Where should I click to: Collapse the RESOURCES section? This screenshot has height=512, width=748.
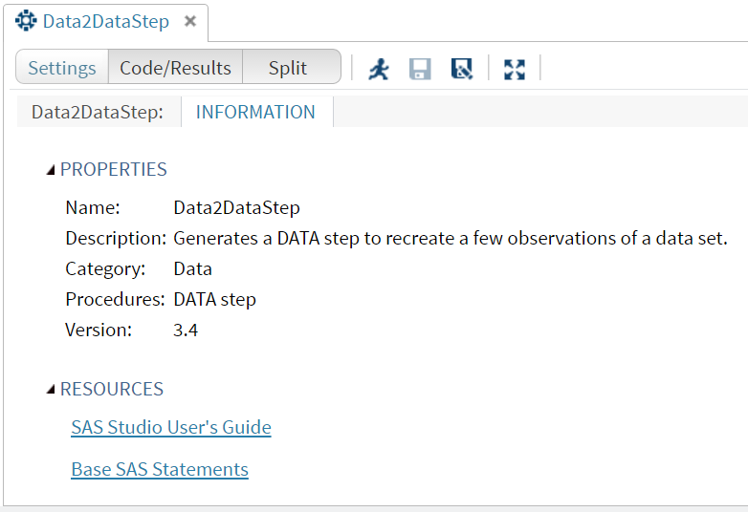coord(52,390)
